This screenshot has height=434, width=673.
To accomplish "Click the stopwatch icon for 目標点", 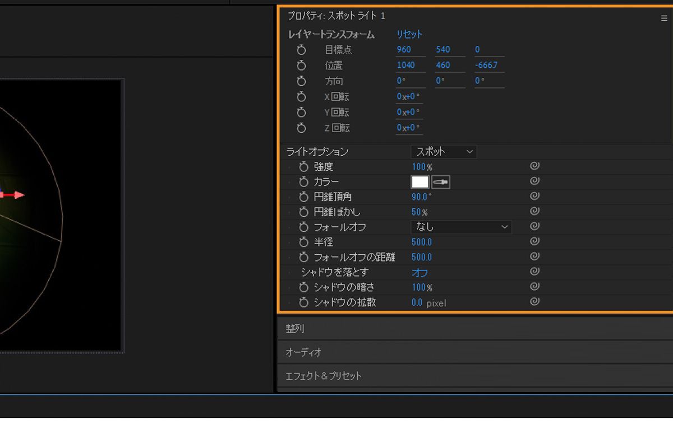I will 301,50.
